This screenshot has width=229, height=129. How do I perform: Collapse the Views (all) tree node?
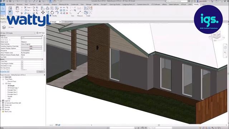(1, 77)
